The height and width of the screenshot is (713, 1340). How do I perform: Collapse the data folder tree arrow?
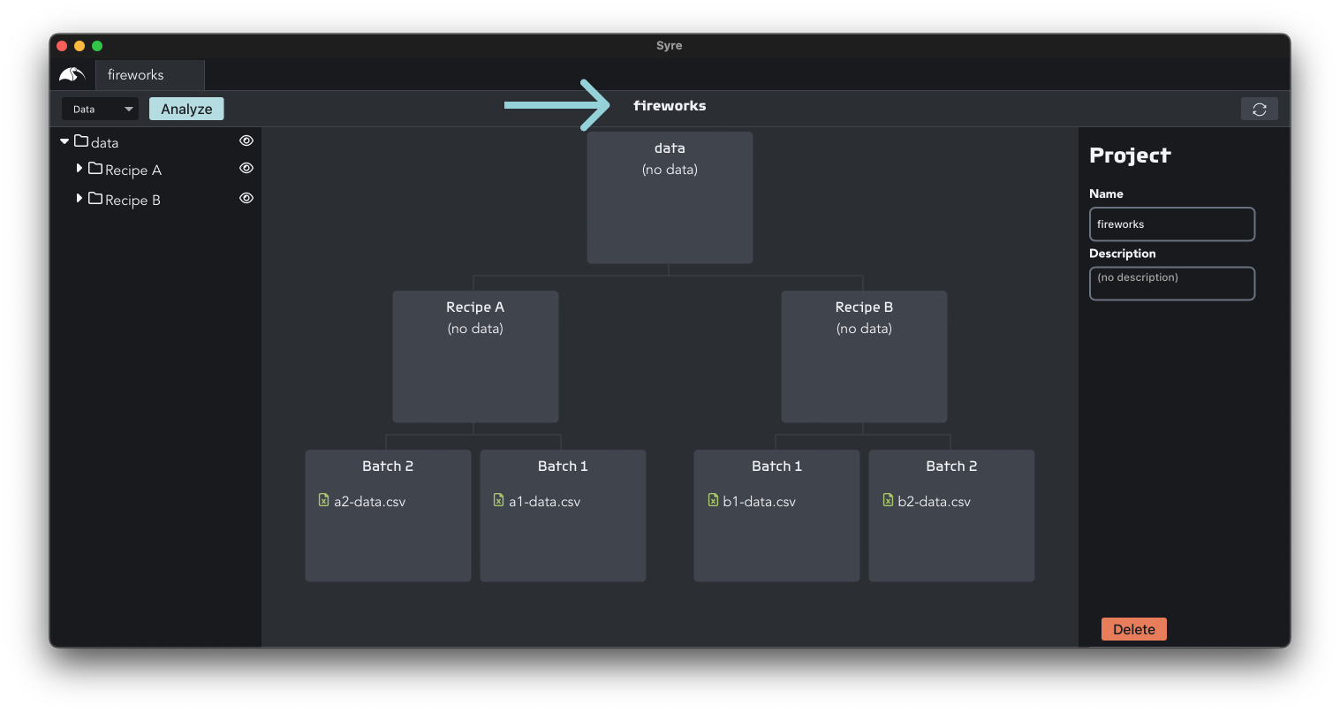pyautogui.click(x=64, y=141)
